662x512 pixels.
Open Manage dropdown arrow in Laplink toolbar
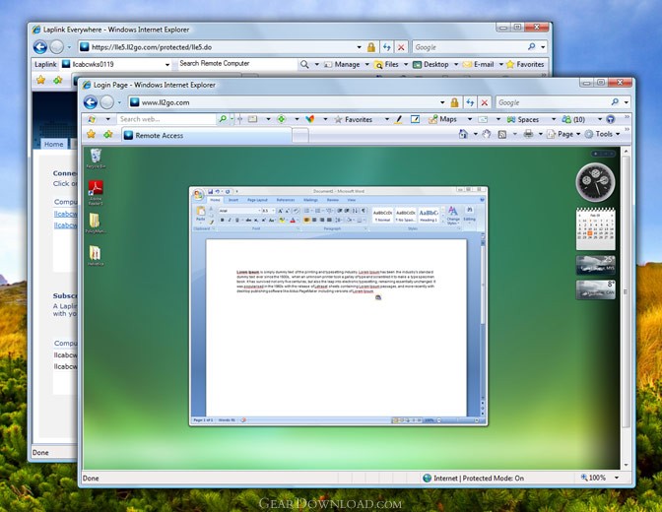[x=366, y=65]
